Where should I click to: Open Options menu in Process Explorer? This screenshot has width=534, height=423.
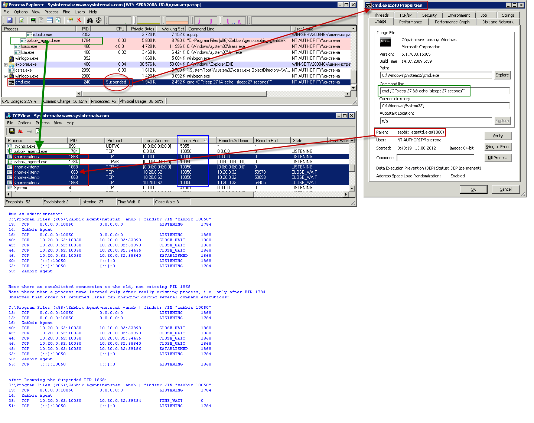pyautogui.click(x=21, y=12)
